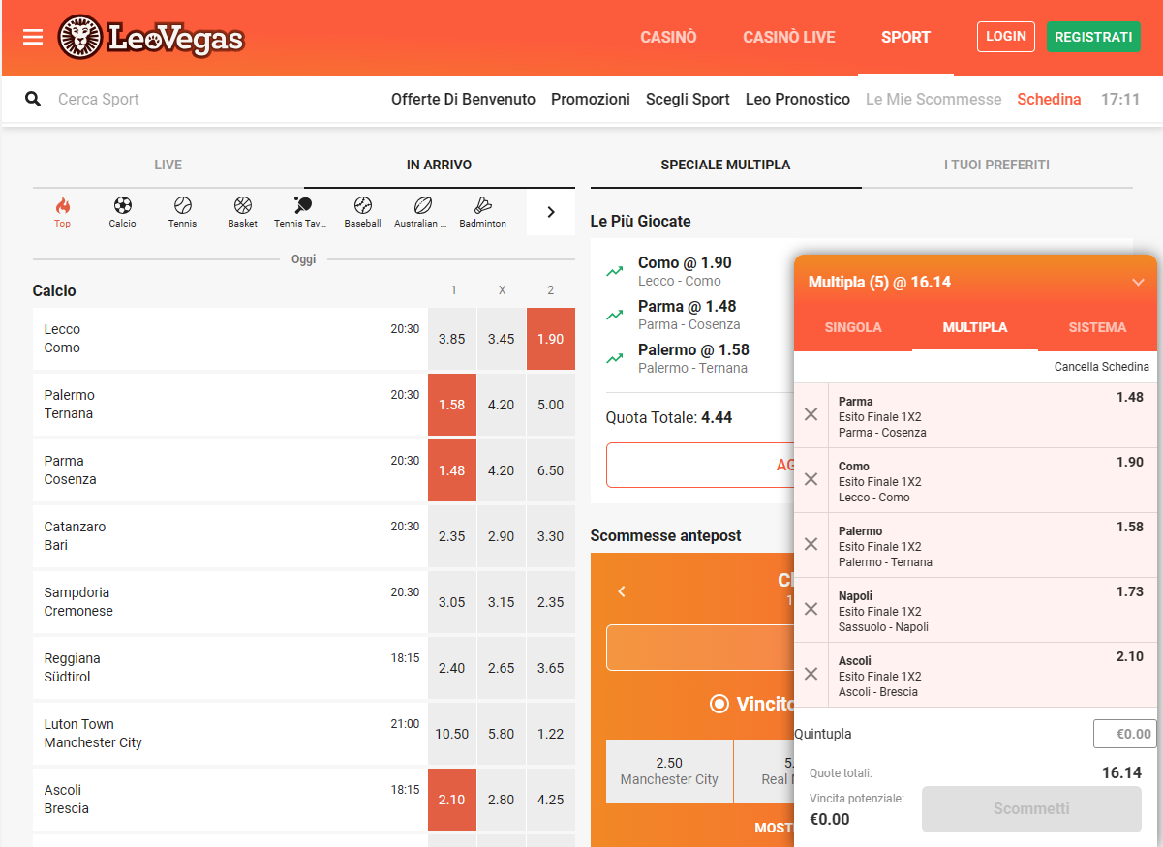Toggle Reggiana win odds 2.40
This screenshot has height=847, width=1163.
coord(452,668)
